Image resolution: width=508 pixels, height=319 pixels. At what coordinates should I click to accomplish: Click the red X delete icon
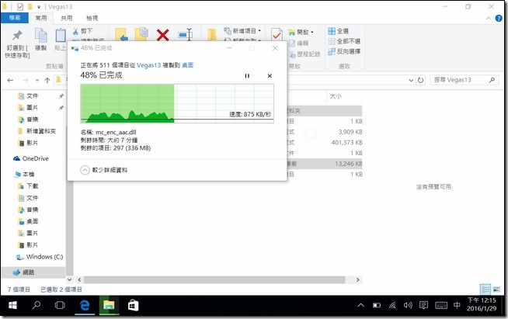pyautogui.click(x=162, y=35)
